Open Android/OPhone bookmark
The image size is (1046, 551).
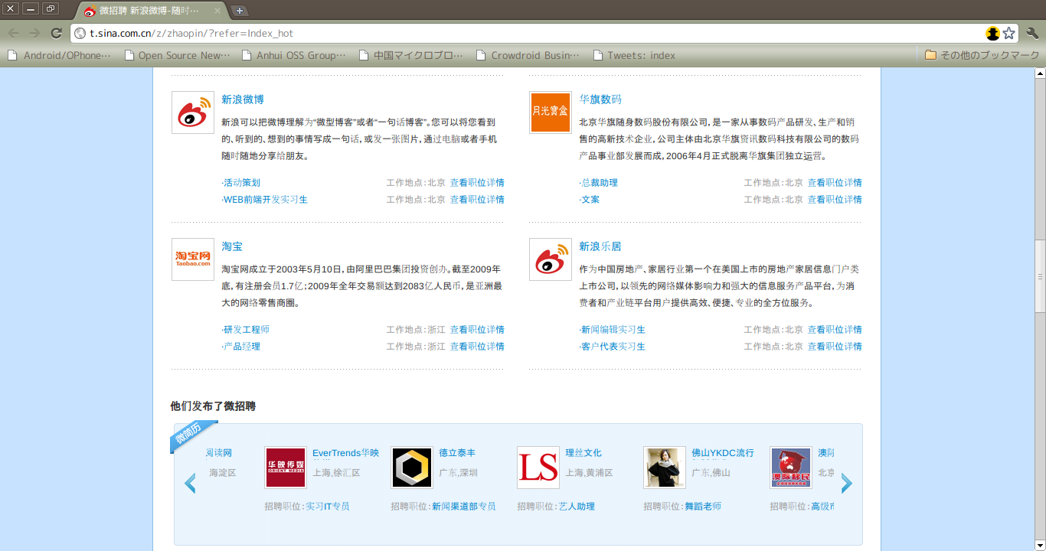point(59,55)
